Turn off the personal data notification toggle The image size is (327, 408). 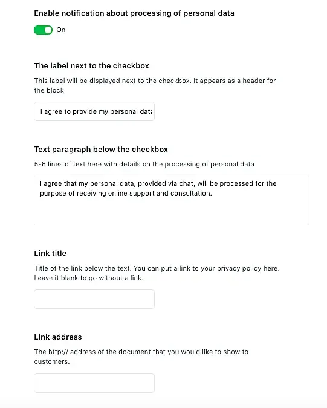point(43,30)
